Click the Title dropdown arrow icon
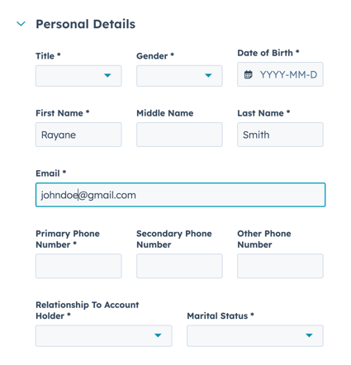The height and width of the screenshot is (365, 351). click(x=107, y=75)
